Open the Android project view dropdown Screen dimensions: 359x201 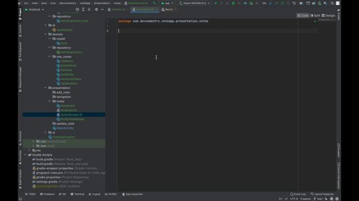click(34, 9)
